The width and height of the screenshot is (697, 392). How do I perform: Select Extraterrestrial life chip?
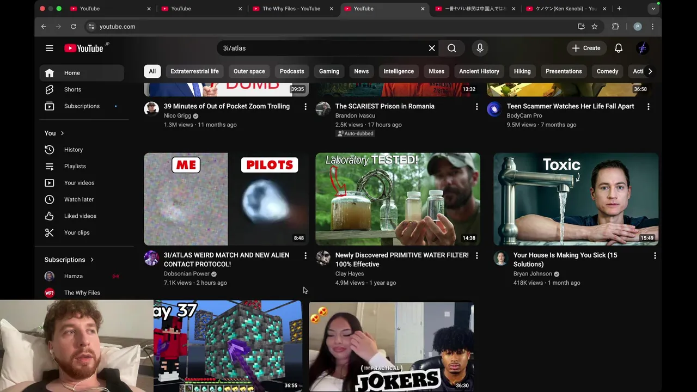(194, 71)
